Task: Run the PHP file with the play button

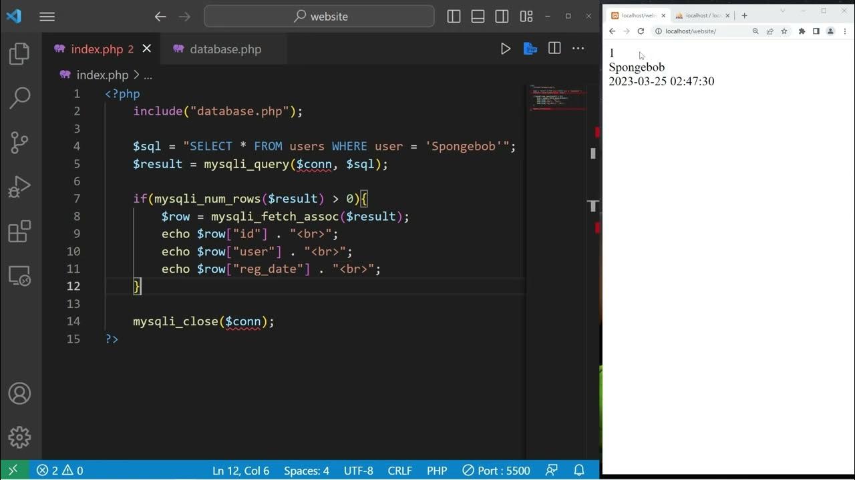Action: point(506,49)
